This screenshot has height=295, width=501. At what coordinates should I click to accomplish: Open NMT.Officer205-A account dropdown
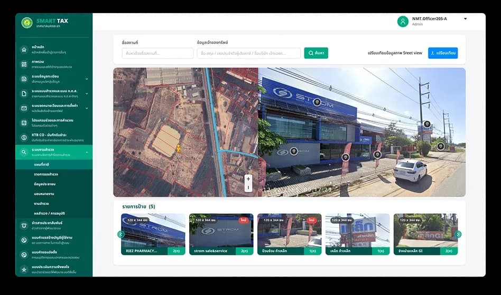tap(465, 19)
